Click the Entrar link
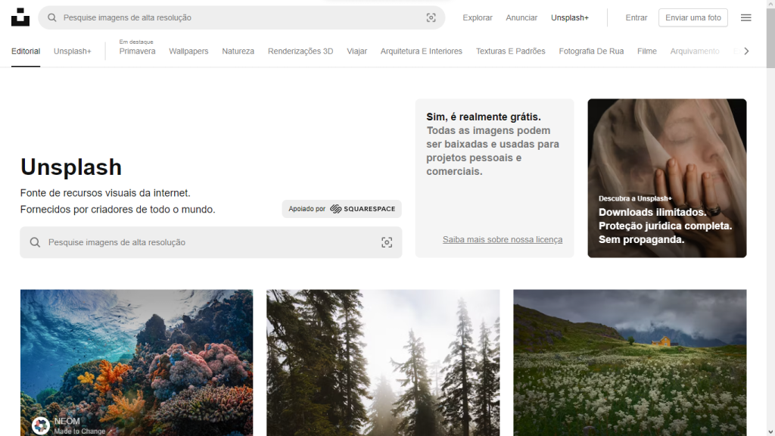The width and height of the screenshot is (775, 436). pos(636,17)
